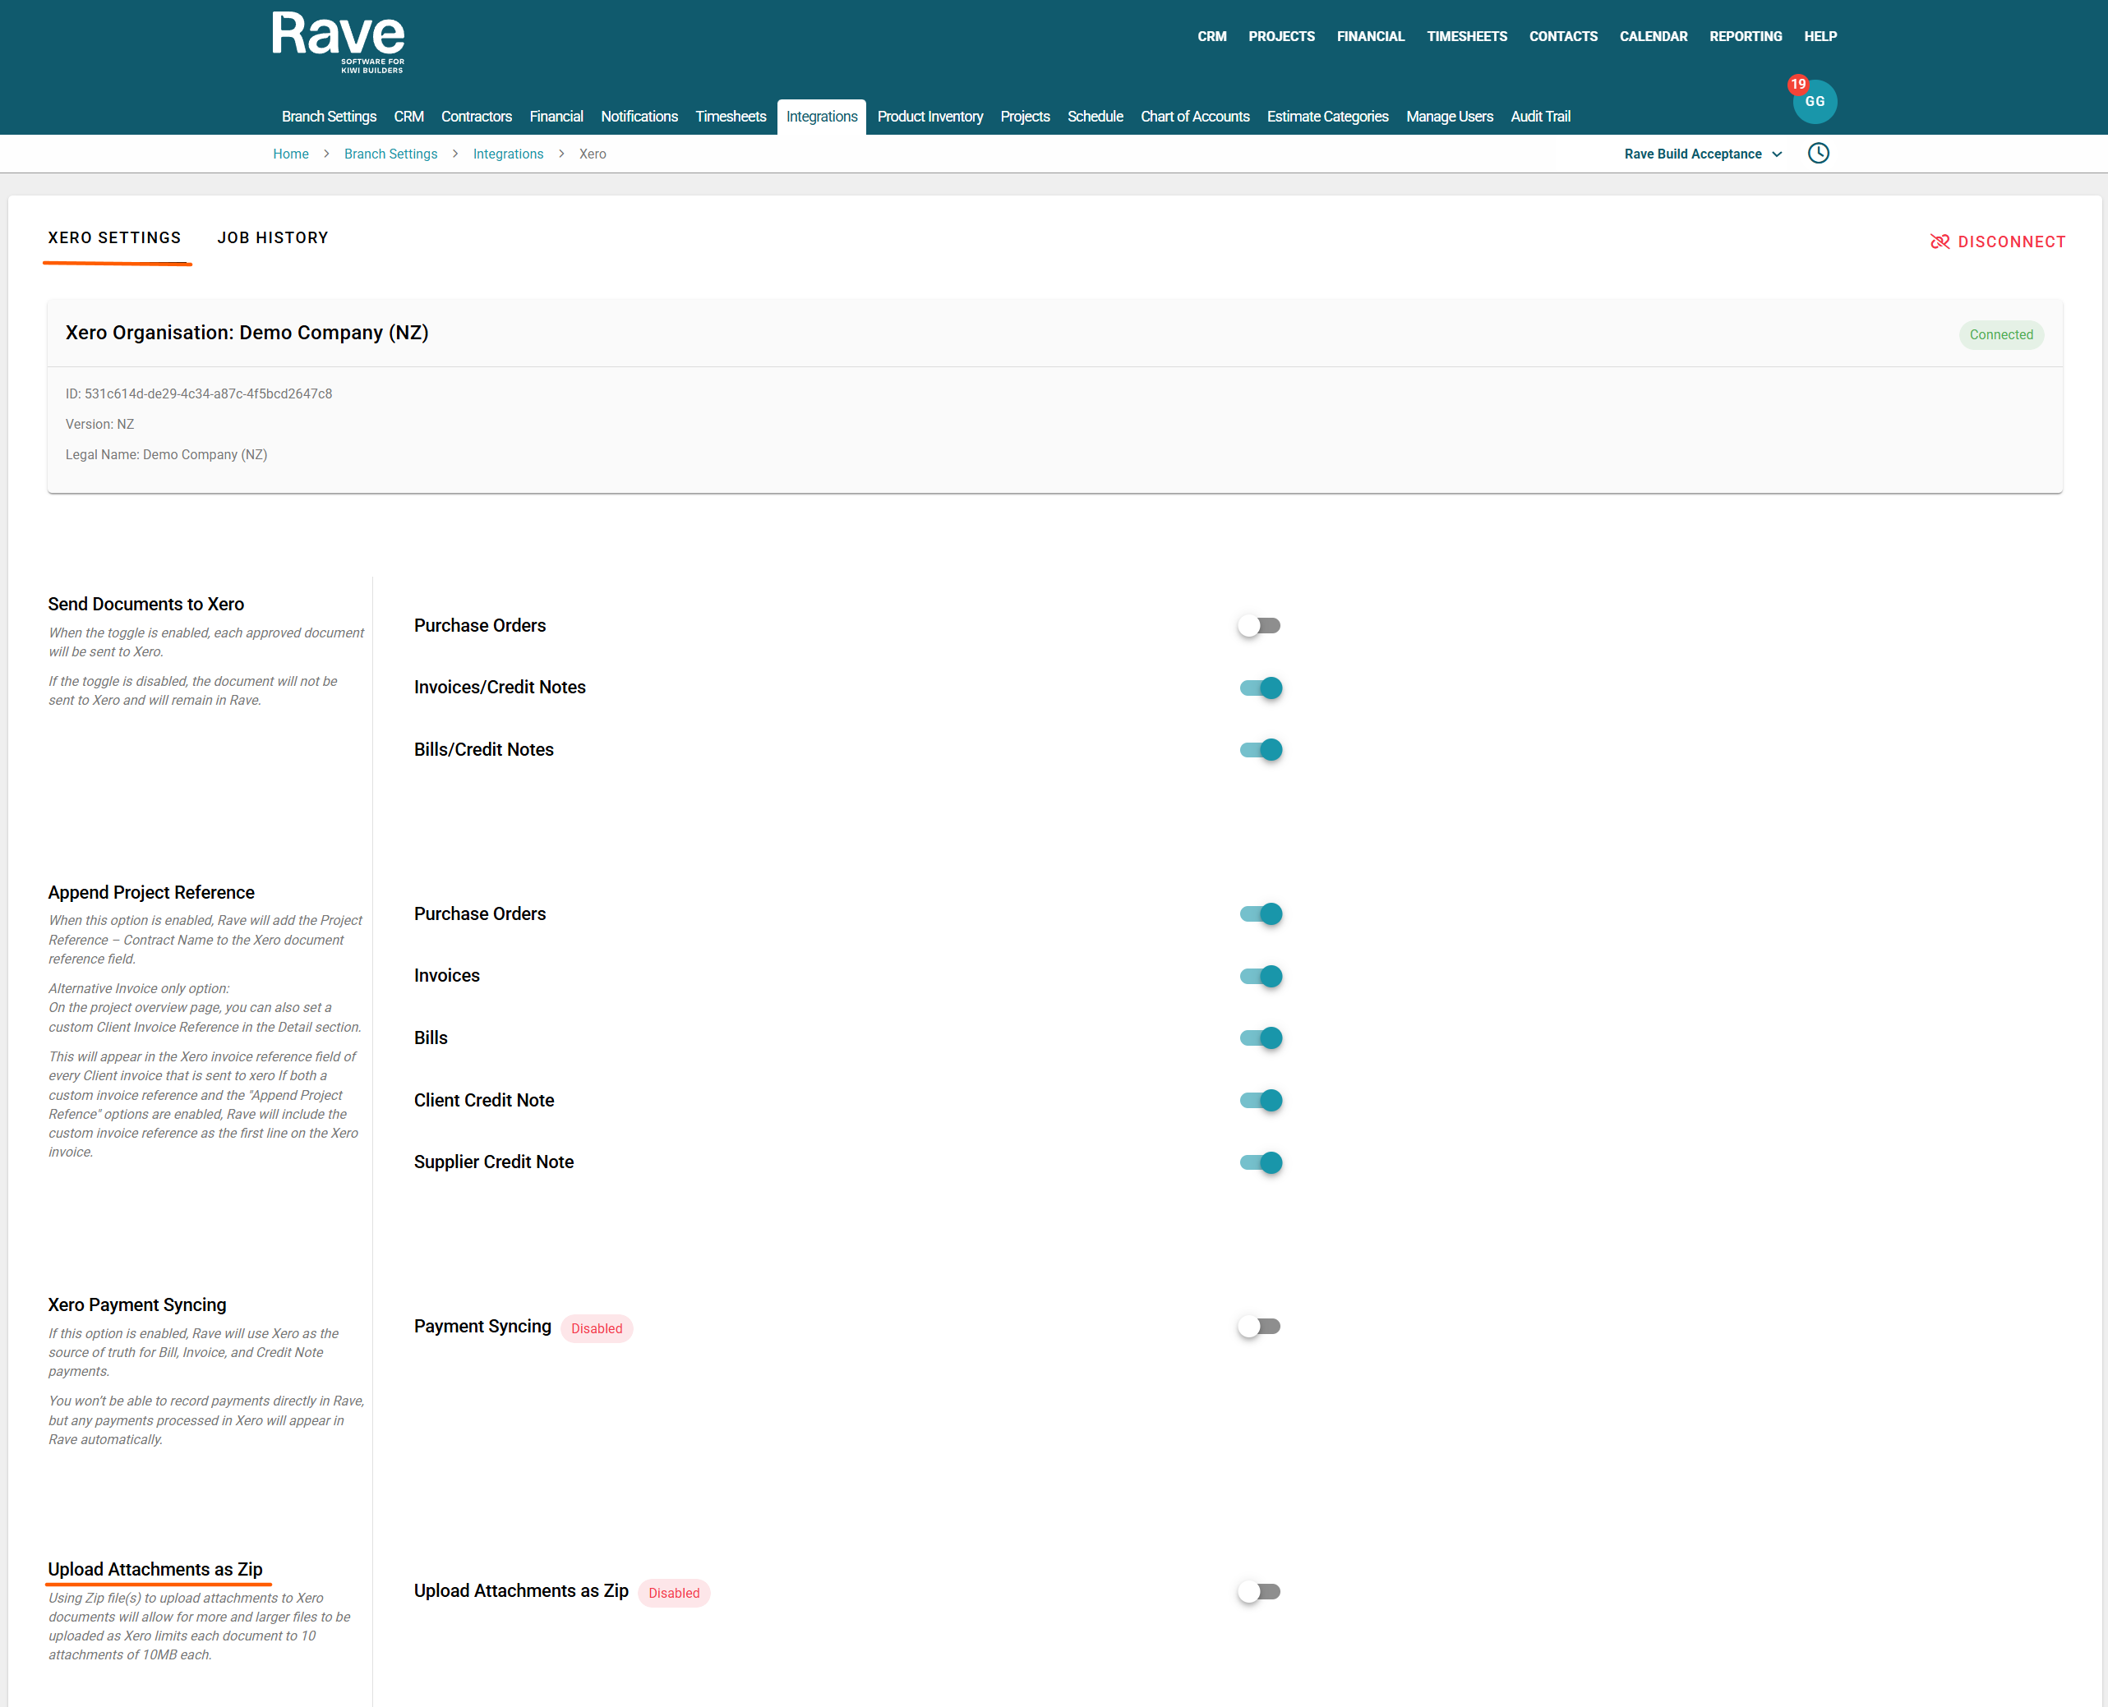Screen dimensions: 2108x1707
Task: Open the FINANCIAL top menu
Action: coord(1369,36)
